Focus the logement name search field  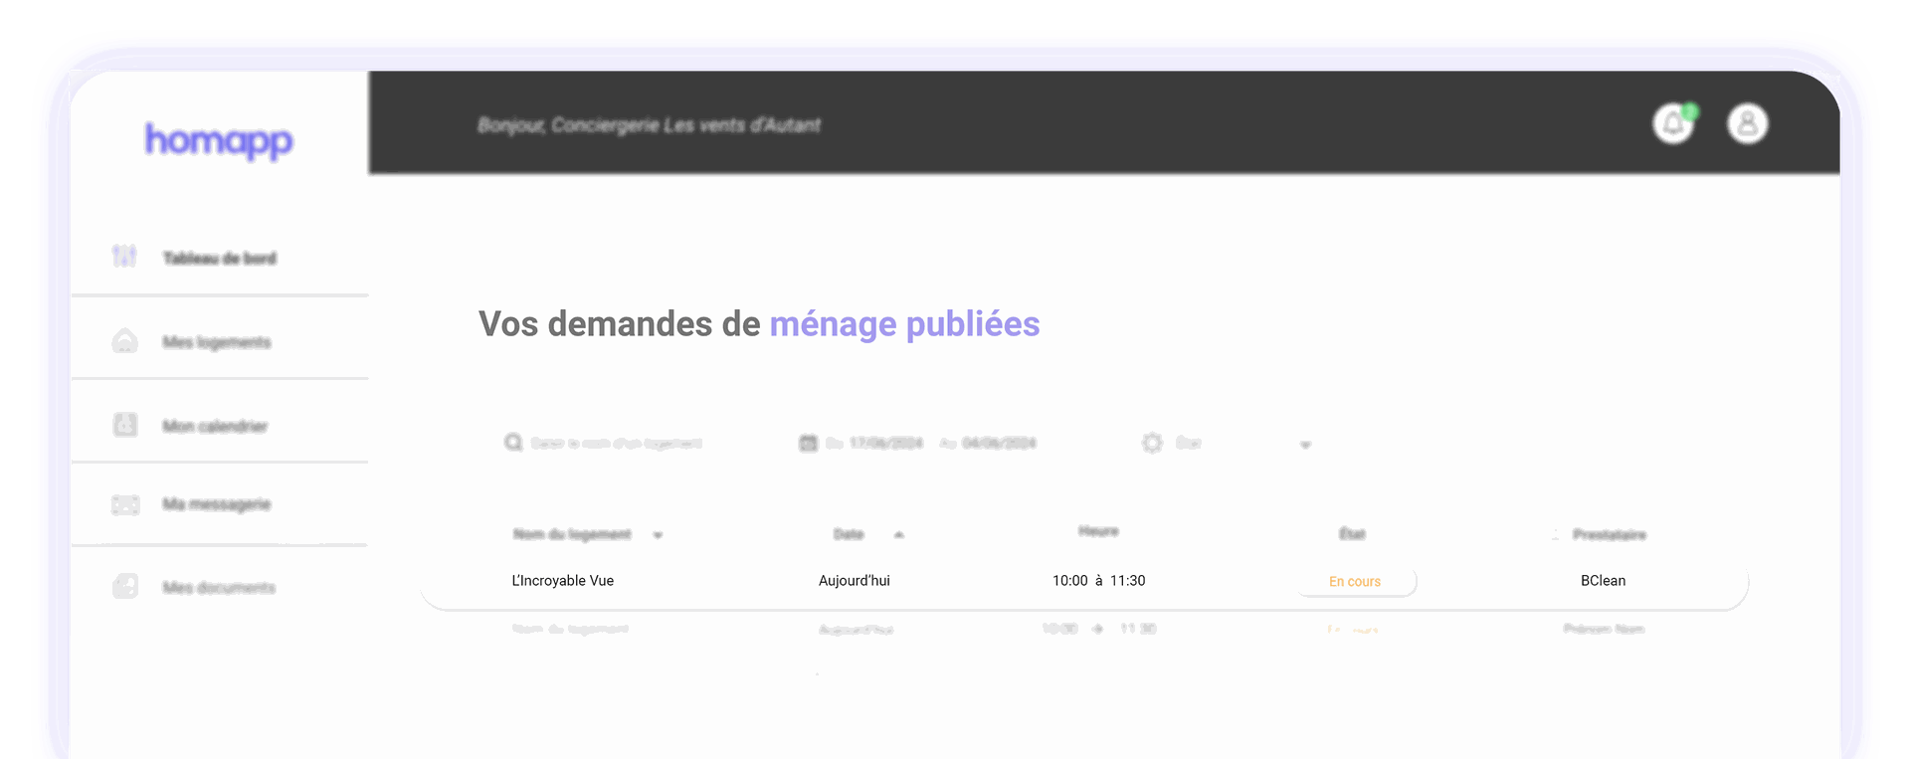click(x=616, y=443)
